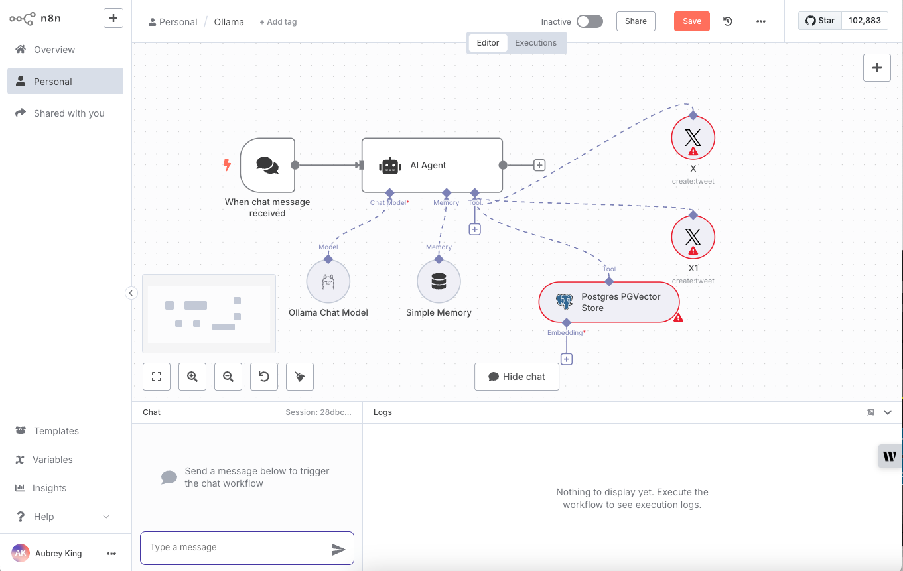This screenshot has height=571, width=903.
Task: Tidy up the workflow nodes
Action: click(300, 377)
